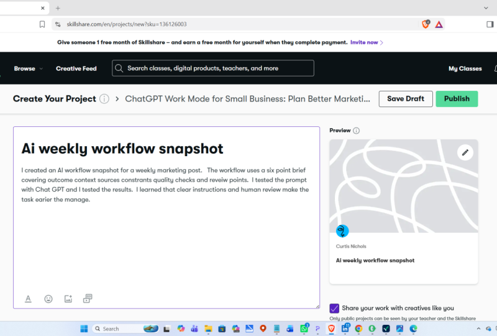Open the Windows Start menu

tap(84, 329)
